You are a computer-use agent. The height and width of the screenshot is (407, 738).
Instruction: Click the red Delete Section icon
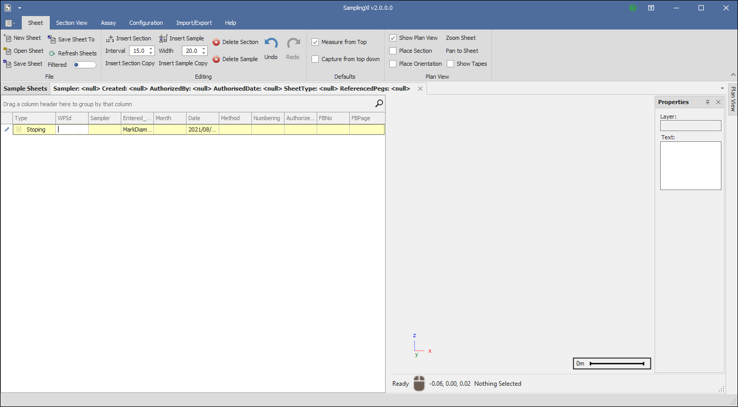(216, 42)
